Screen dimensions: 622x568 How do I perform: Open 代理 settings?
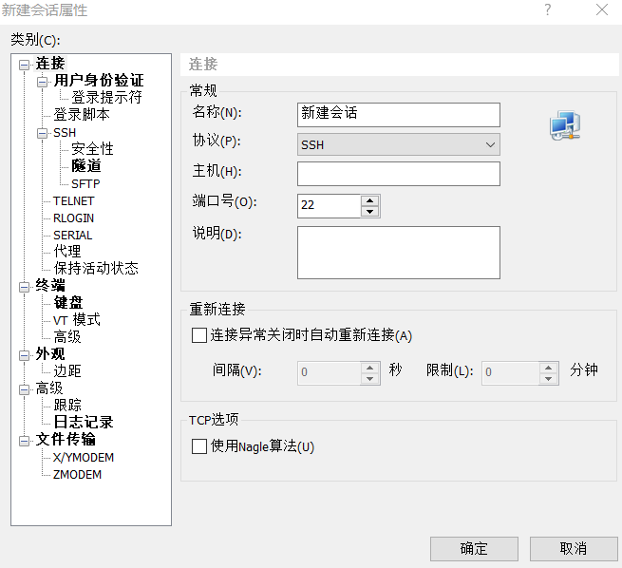tap(67, 251)
